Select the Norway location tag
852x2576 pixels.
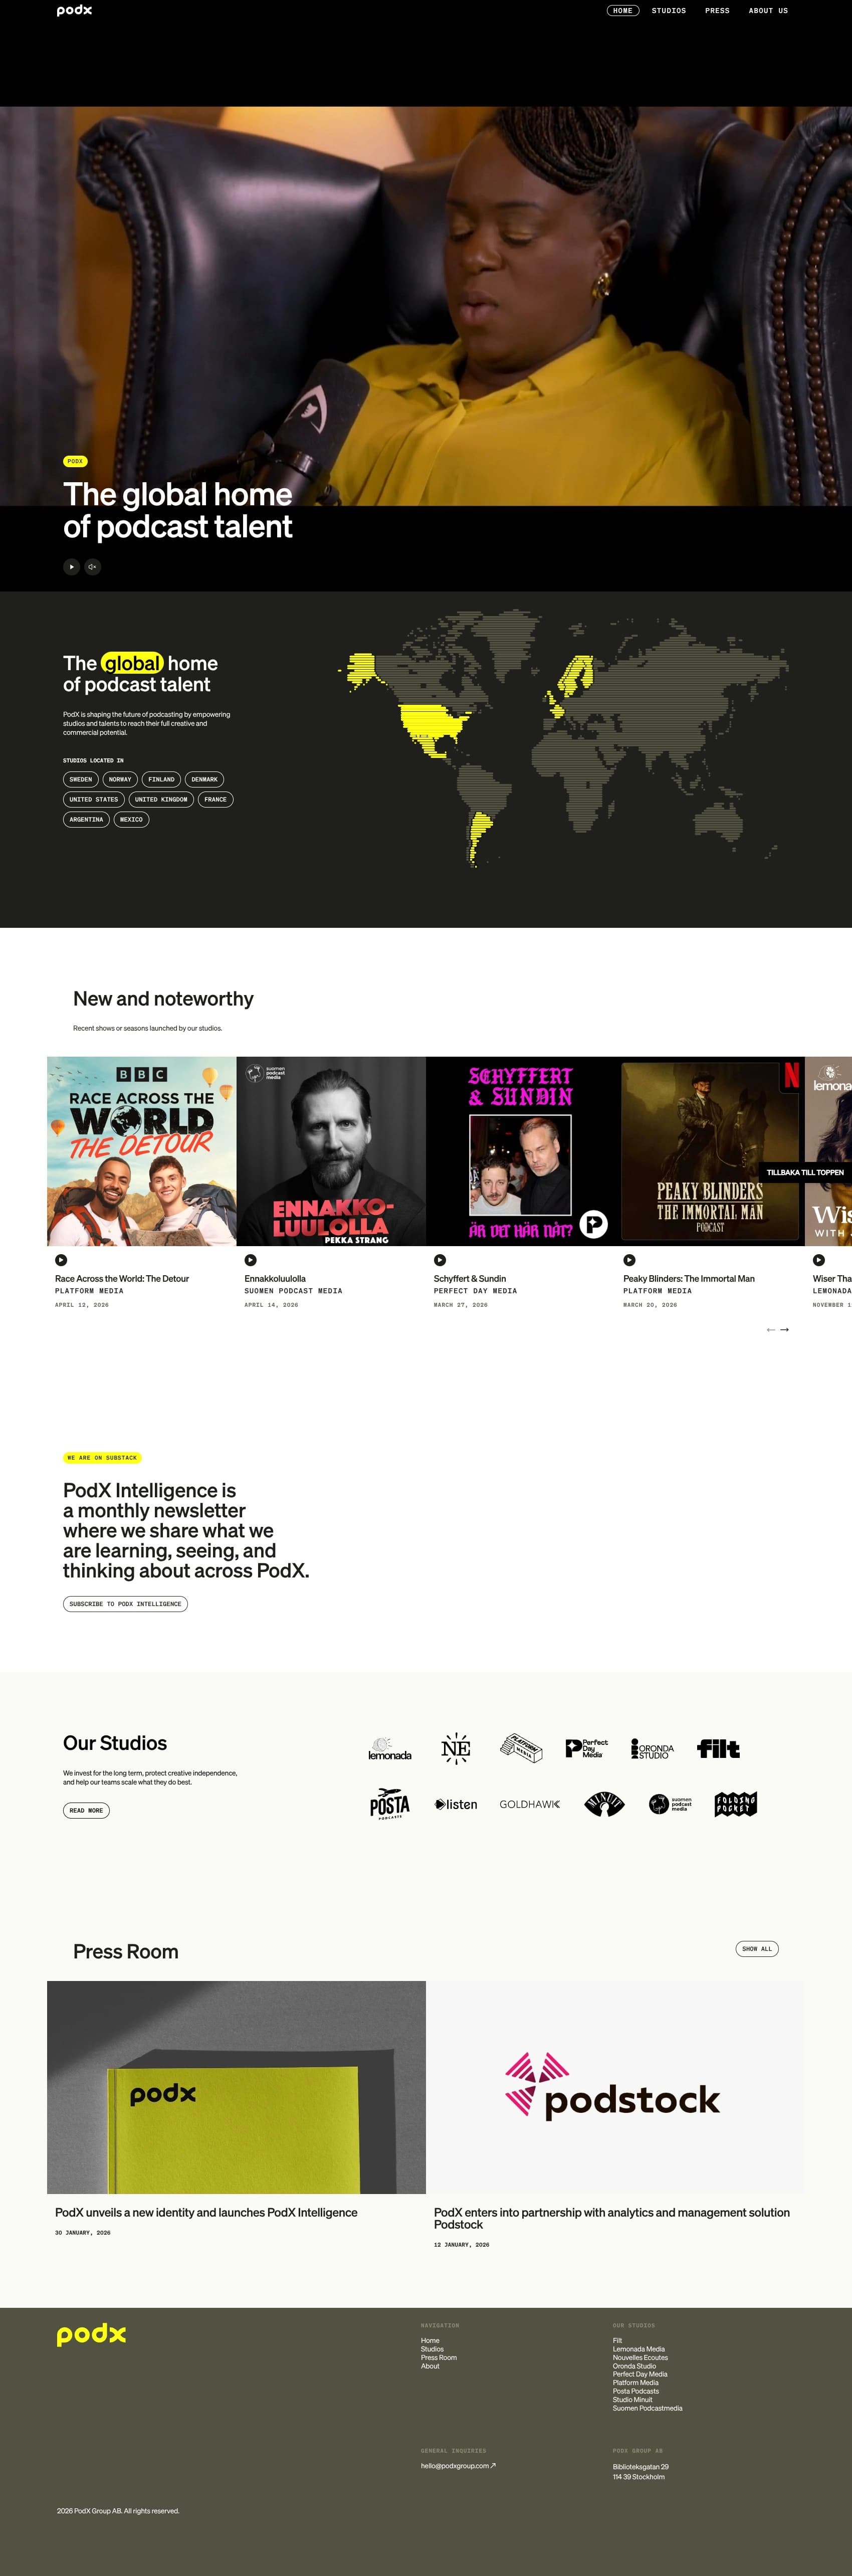pos(120,779)
